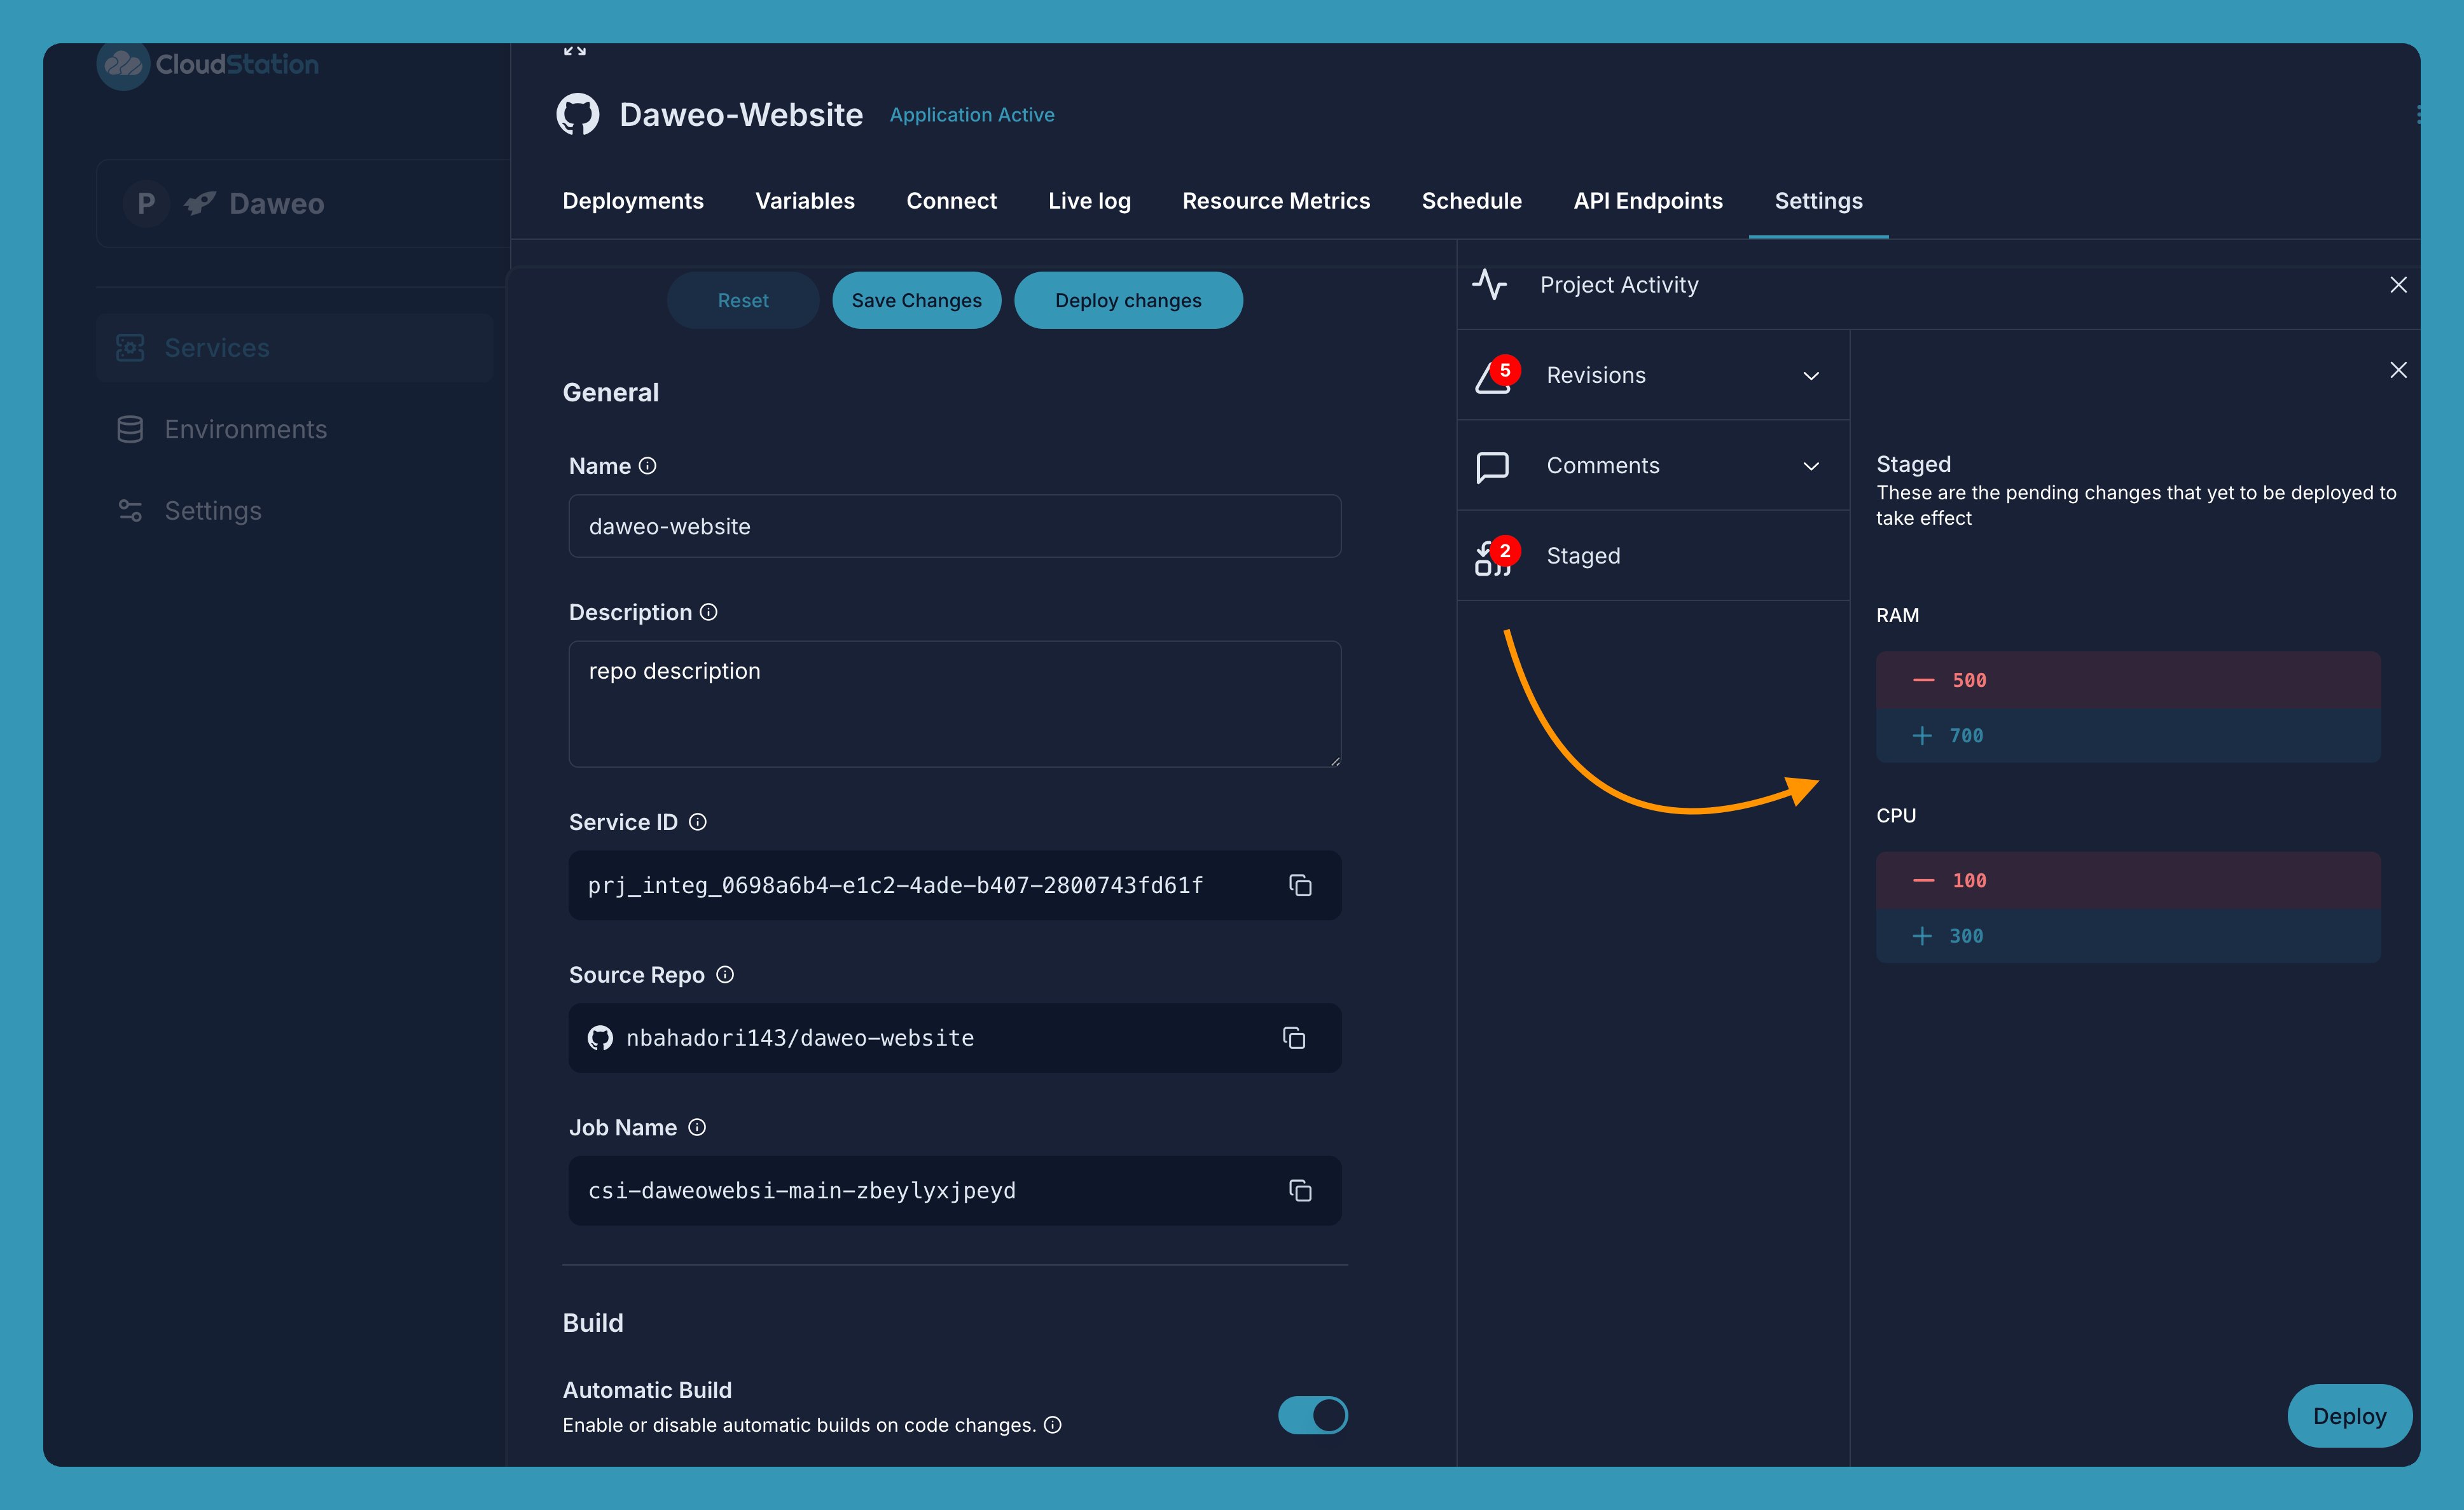The image size is (2464, 1510).
Task: Close the Project Activity panel
Action: pyautogui.click(x=2398, y=285)
